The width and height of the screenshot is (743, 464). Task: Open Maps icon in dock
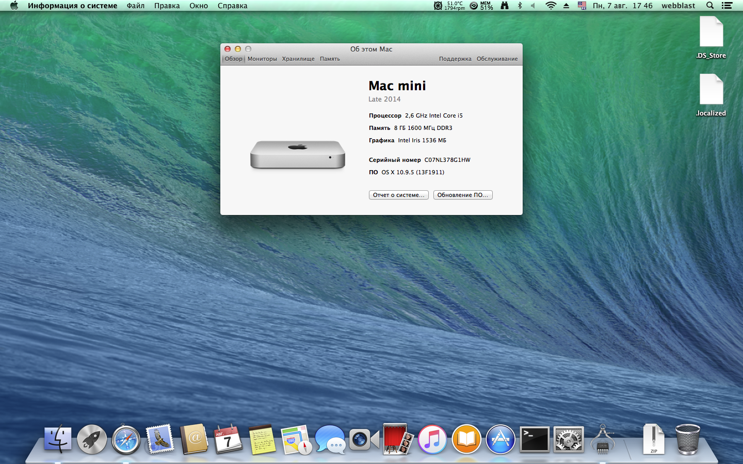tap(296, 439)
